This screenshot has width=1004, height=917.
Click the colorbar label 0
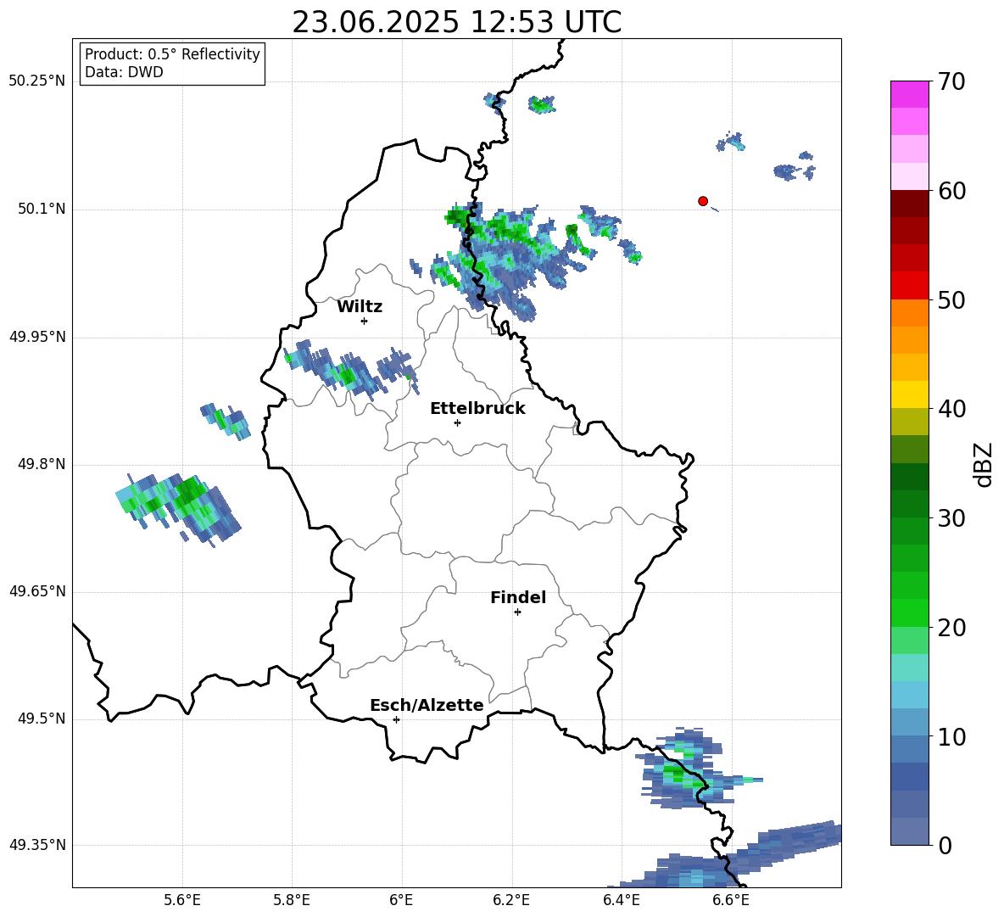[x=945, y=846]
